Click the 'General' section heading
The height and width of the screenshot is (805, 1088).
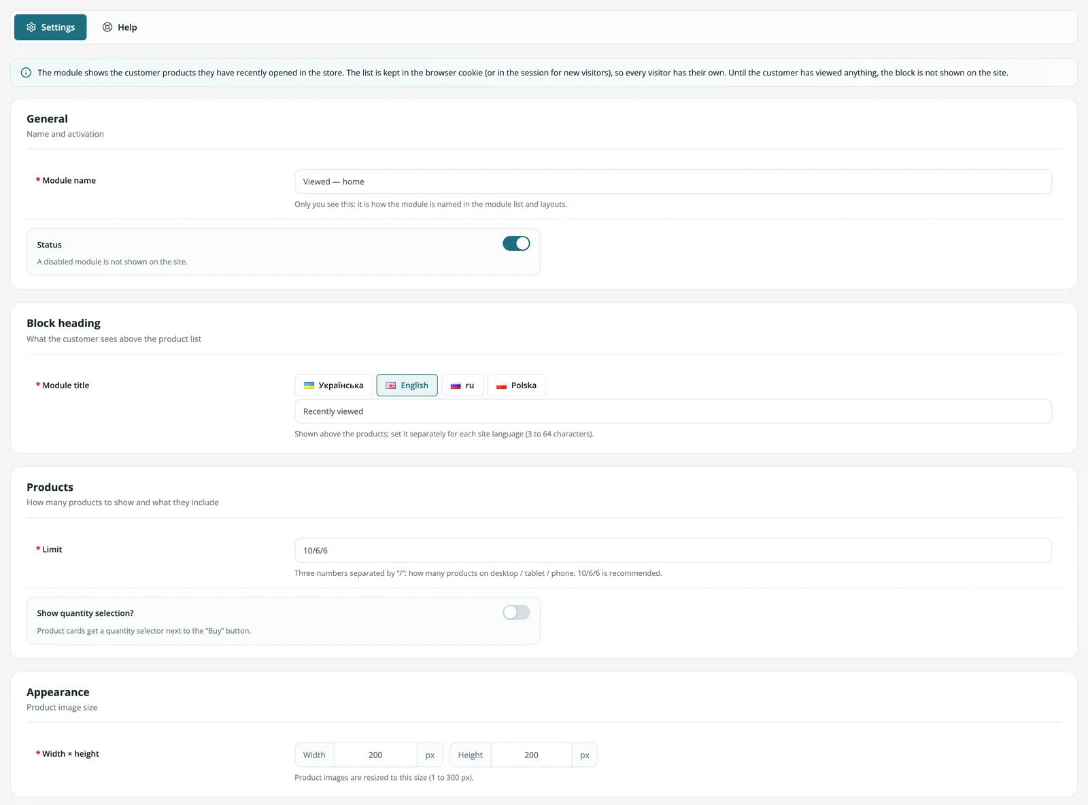47,119
